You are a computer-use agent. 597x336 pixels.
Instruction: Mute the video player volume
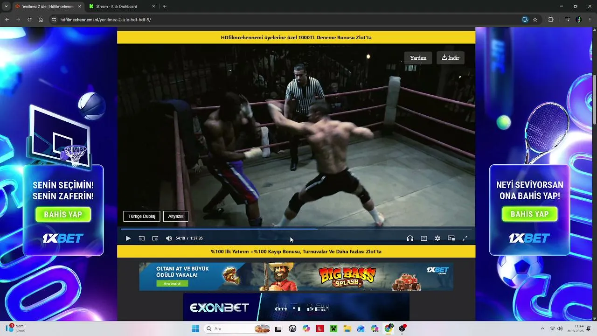coord(169,238)
